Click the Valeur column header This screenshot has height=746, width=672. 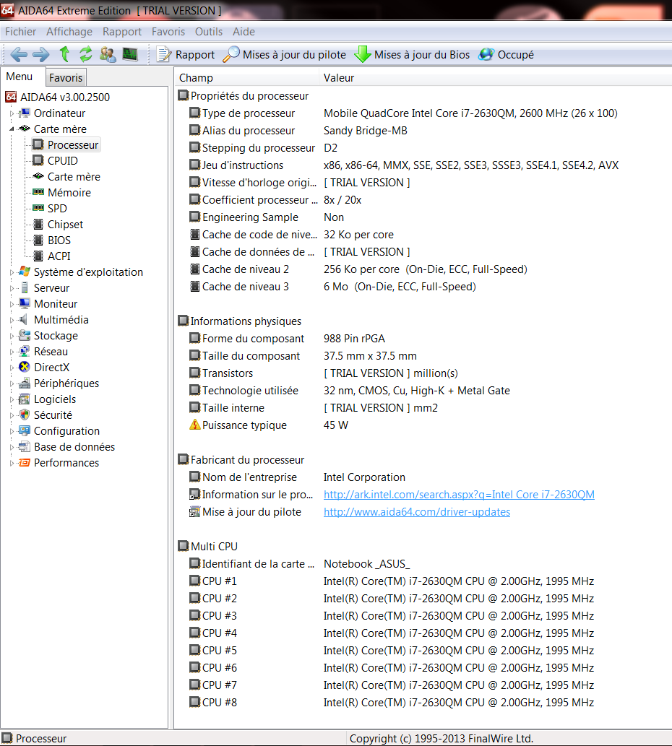click(x=495, y=77)
